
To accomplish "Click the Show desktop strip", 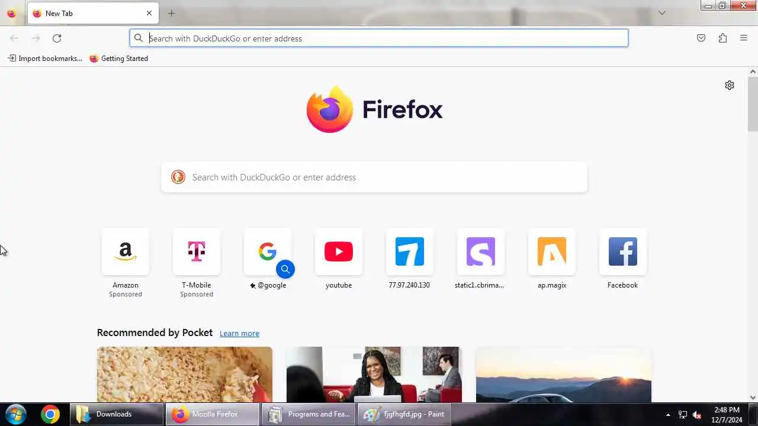I will [x=753, y=414].
